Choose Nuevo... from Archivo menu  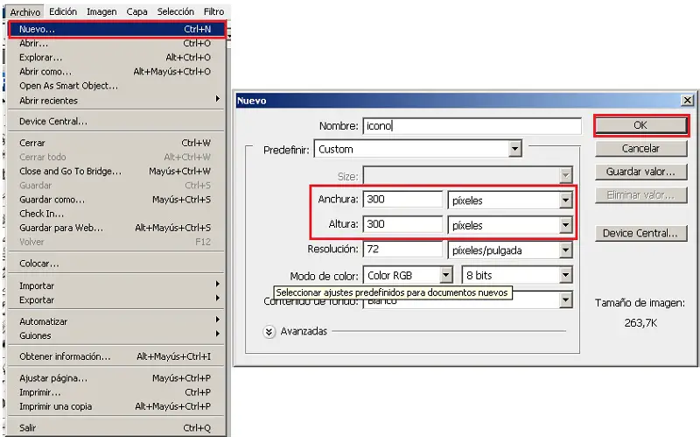[117, 29]
